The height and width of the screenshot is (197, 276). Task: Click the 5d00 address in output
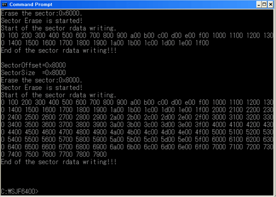(168, 139)
